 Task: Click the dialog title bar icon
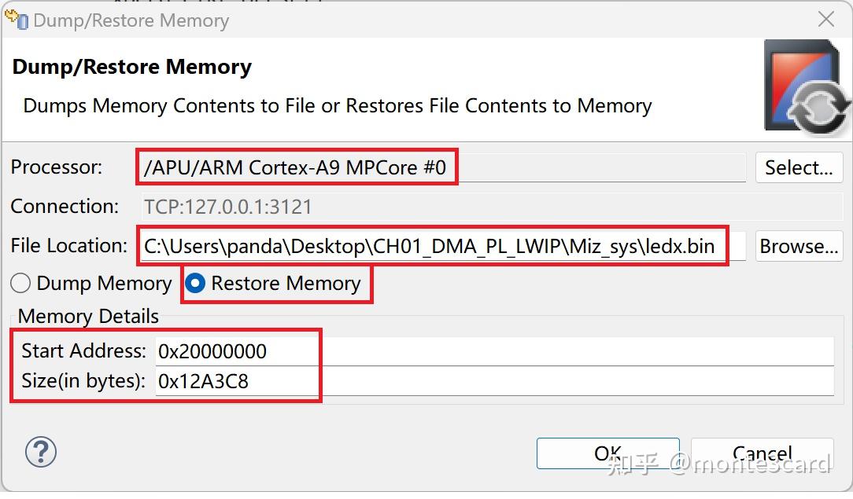17,19
